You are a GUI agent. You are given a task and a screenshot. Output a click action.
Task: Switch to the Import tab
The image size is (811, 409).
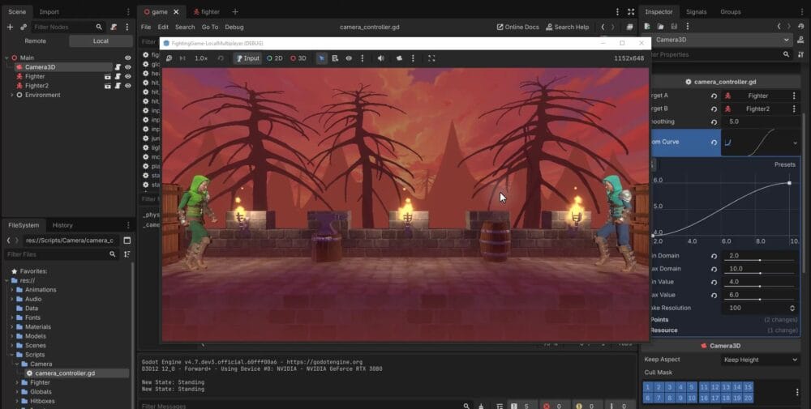point(49,12)
